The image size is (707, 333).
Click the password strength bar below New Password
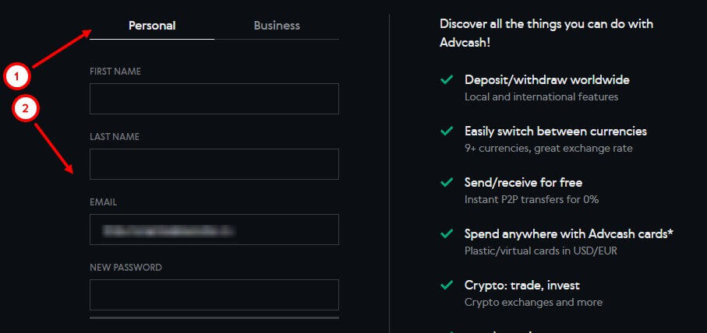click(x=214, y=317)
